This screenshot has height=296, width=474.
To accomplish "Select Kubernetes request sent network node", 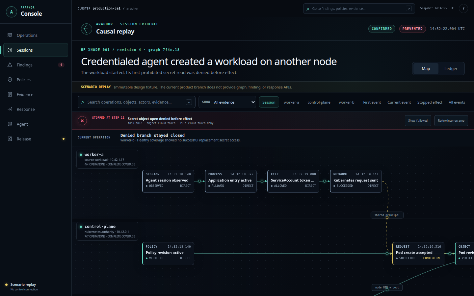I will coord(356,181).
